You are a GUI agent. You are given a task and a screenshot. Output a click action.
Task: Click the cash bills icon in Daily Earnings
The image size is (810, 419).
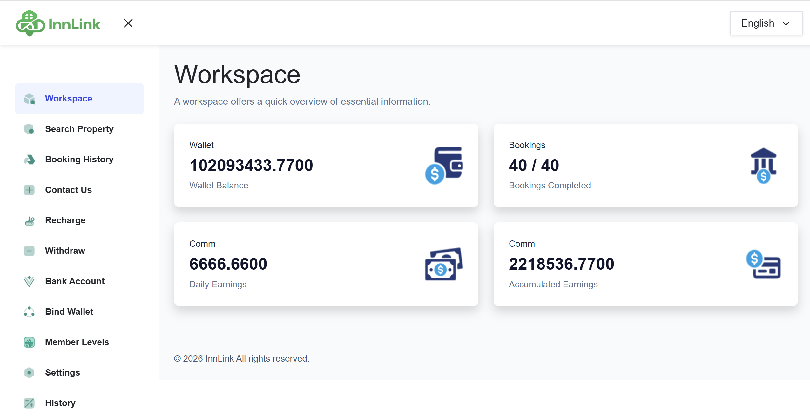tap(444, 264)
